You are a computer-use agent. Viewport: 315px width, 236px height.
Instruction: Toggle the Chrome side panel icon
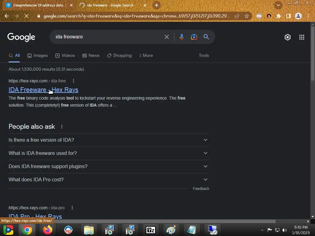pyautogui.click(x=289, y=16)
